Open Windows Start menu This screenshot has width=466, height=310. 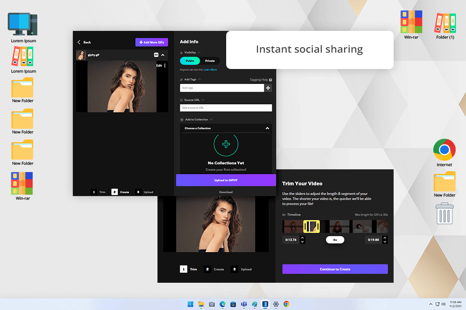[191, 304]
